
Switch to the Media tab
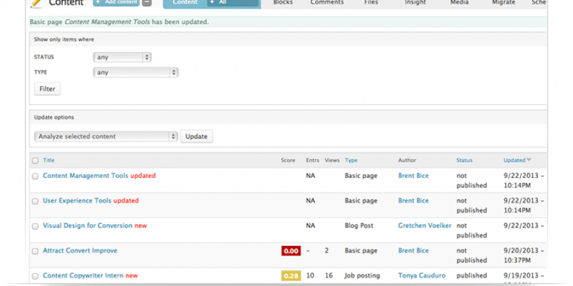pyautogui.click(x=459, y=3)
